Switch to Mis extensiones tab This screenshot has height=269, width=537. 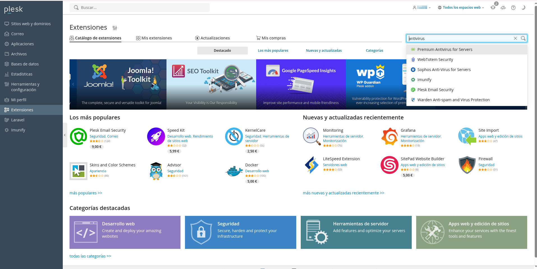click(x=154, y=38)
